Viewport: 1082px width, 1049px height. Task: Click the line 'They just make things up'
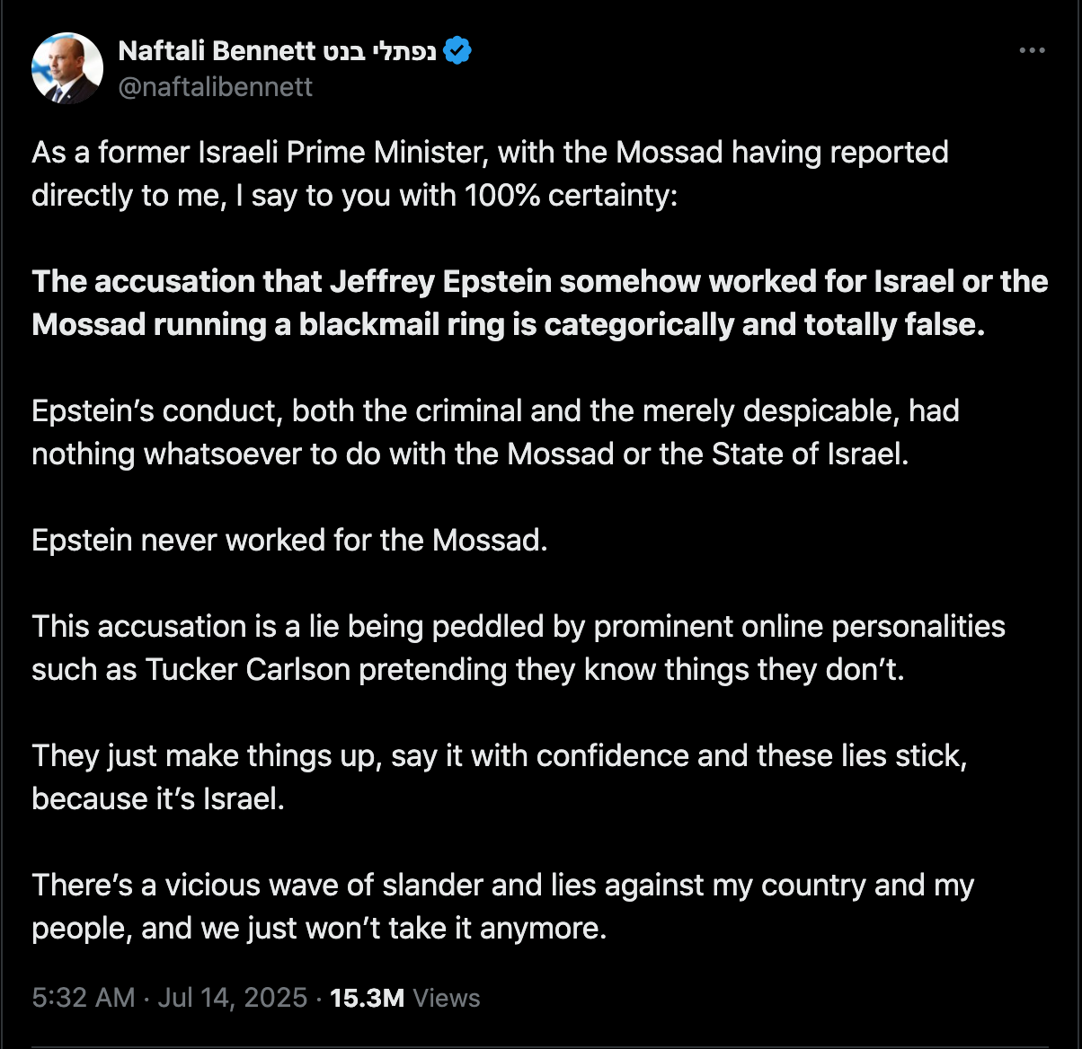[499, 755]
